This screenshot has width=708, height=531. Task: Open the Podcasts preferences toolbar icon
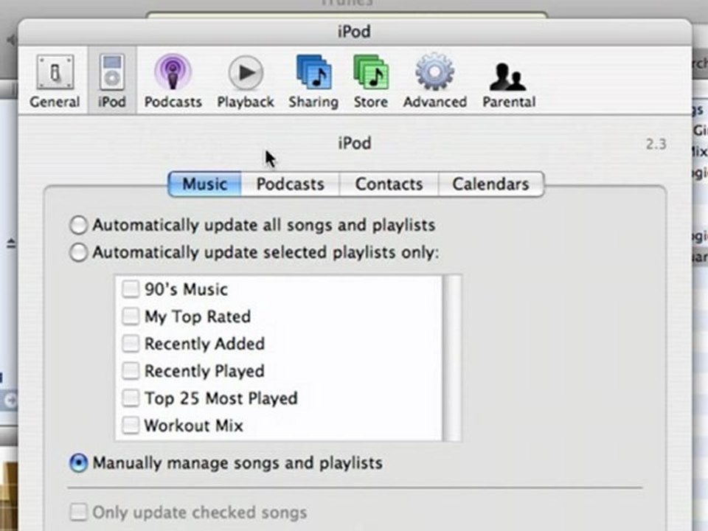[x=173, y=81]
